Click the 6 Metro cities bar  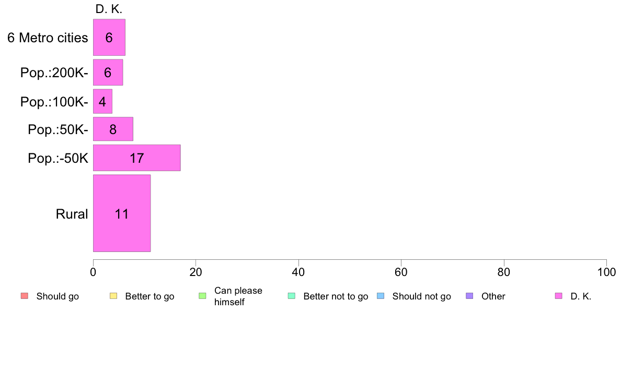click(109, 38)
